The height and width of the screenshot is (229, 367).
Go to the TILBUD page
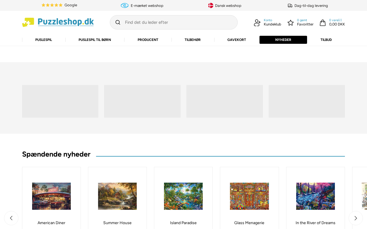(x=326, y=40)
